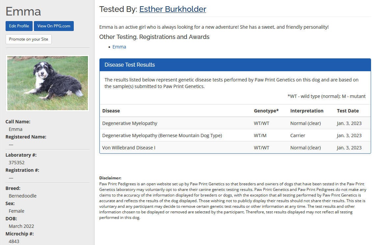
Task: Click the Disease Test Results panel heading
Action: click(x=130, y=65)
